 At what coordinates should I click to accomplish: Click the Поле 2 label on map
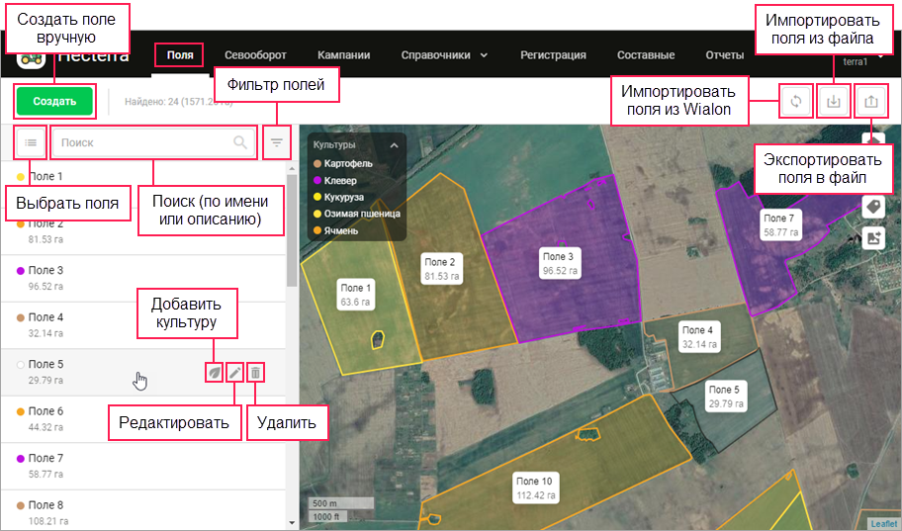click(442, 269)
